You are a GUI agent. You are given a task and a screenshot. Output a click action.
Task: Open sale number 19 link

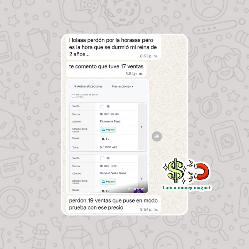coord(108,106)
